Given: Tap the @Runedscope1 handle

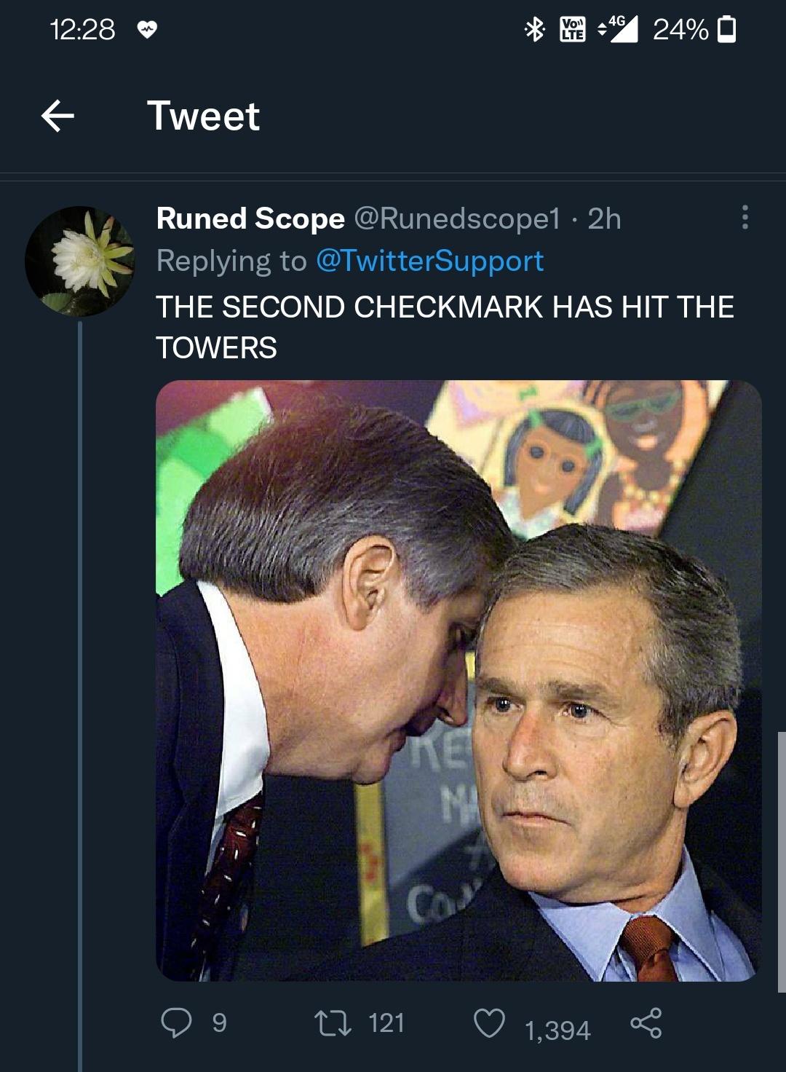Looking at the screenshot, I should pos(457,218).
